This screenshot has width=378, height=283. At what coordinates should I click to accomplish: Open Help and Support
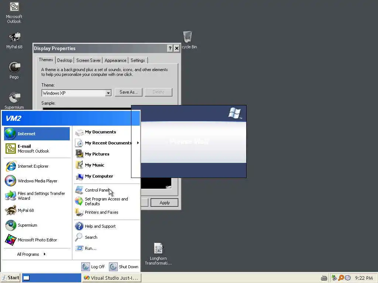[x=107, y=226]
